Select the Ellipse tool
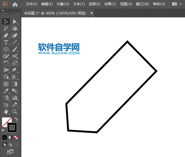 point(6,49)
